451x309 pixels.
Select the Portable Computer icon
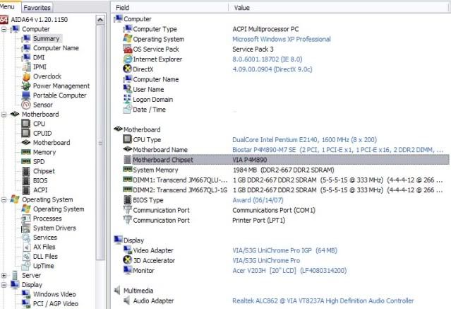(26, 95)
